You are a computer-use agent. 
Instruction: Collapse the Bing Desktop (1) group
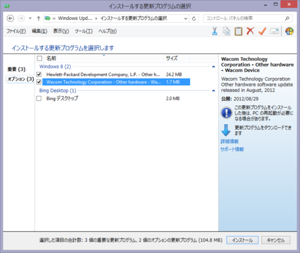(213, 91)
